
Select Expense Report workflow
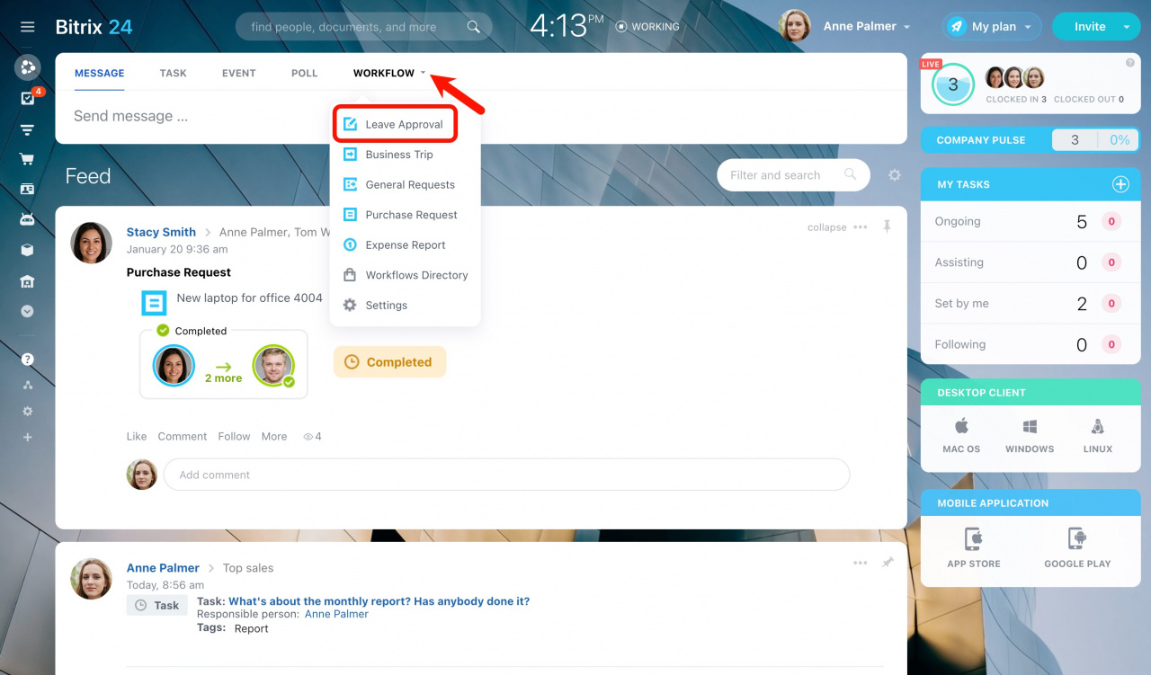(405, 244)
